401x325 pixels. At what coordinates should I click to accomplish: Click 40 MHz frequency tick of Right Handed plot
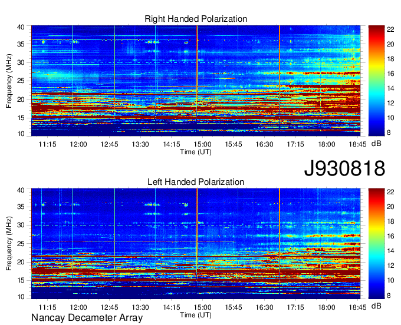pyautogui.click(x=21, y=27)
